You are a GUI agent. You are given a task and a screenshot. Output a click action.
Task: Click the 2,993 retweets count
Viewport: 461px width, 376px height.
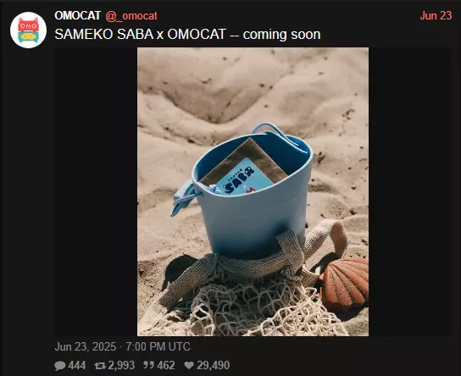tap(121, 366)
